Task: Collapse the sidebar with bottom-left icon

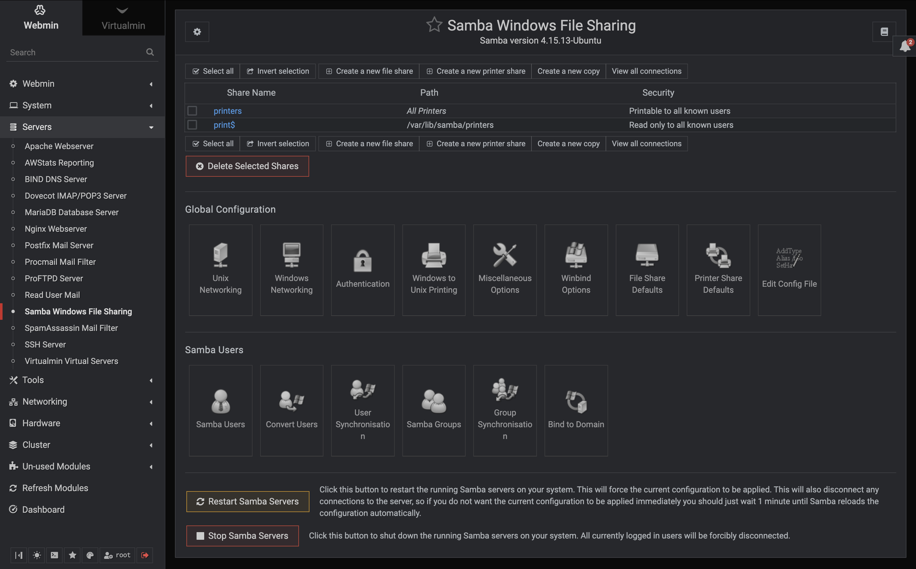Action: click(18, 555)
